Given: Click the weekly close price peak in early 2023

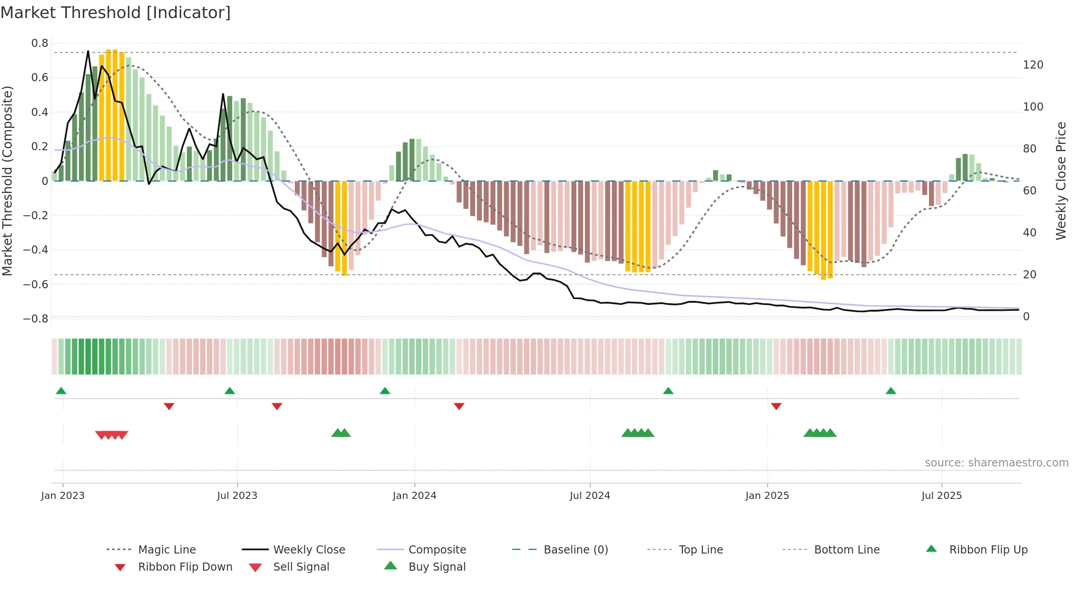Looking at the screenshot, I should click(88, 51).
